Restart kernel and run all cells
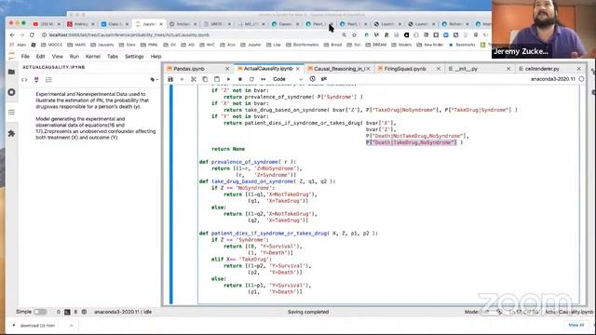596x335 pixels. [x=263, y=79]
